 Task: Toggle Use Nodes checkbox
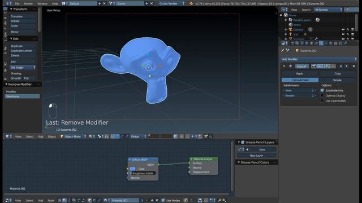[x=163, y=200]
